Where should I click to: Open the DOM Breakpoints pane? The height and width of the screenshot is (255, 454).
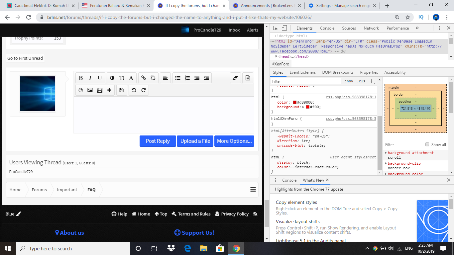[x=338, y=72]
